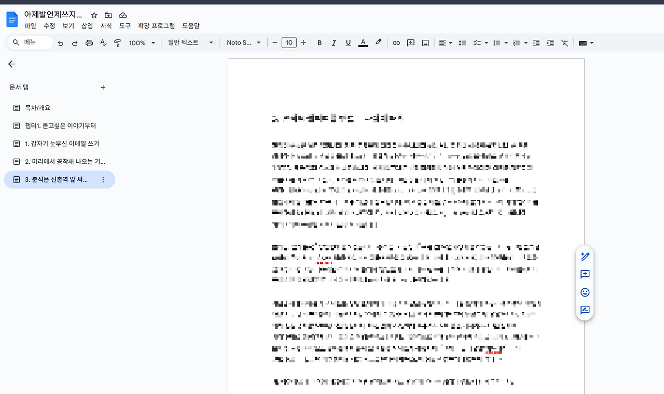
Task: Insert an image
Action: 425,43
